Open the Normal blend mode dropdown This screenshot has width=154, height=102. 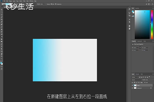[137, 80]
